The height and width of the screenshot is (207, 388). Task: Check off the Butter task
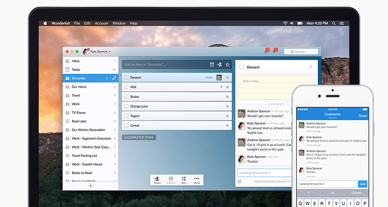(126, 97)
